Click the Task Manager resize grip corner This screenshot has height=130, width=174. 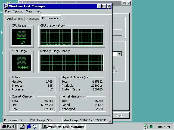click(x=110, y=121)
